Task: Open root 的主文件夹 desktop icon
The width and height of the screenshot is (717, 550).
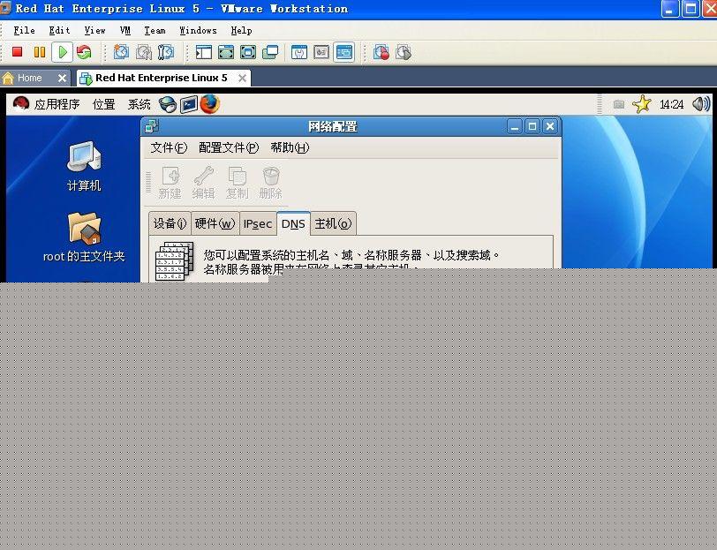Action: coord(84,237)
